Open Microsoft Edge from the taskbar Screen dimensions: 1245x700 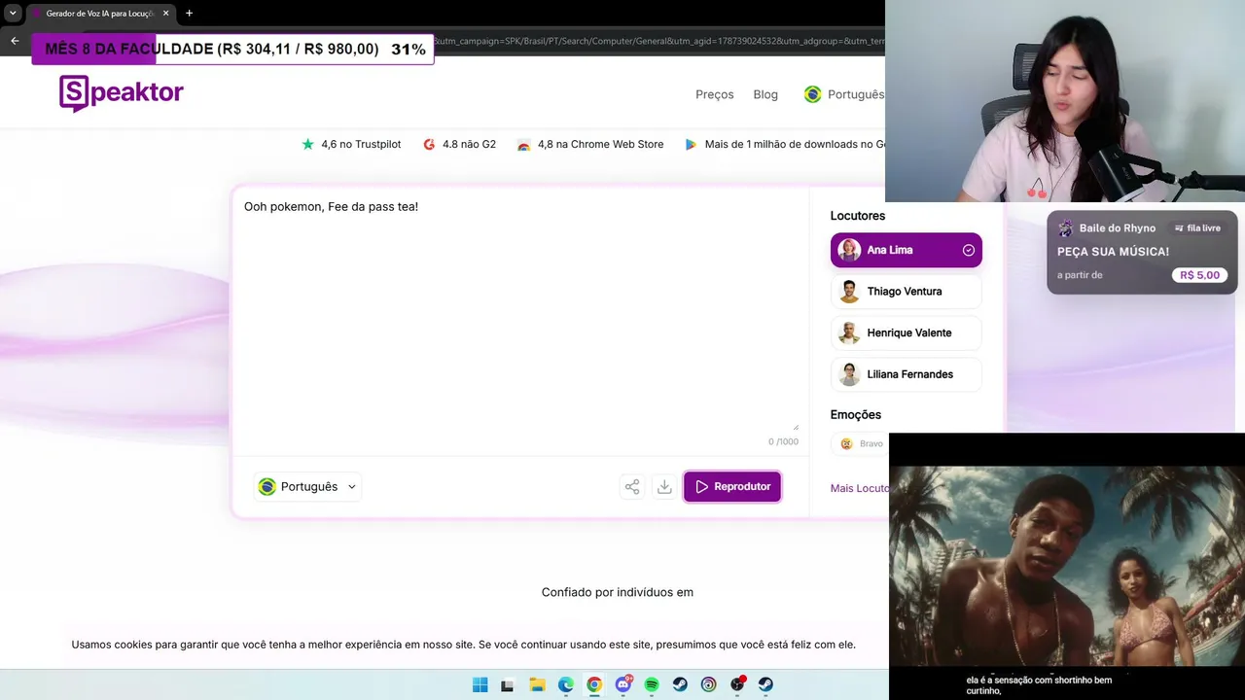tap(566, 684)
